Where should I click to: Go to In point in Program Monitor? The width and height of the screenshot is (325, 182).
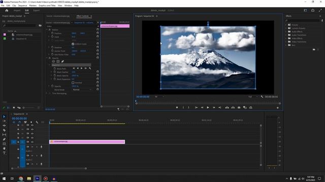point(196,108)
